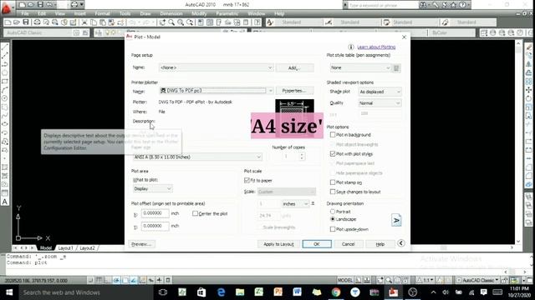Select the Move tool in the Modify toolbar
Viewport: 535px width, 300px height.
(x=529, y=90)
